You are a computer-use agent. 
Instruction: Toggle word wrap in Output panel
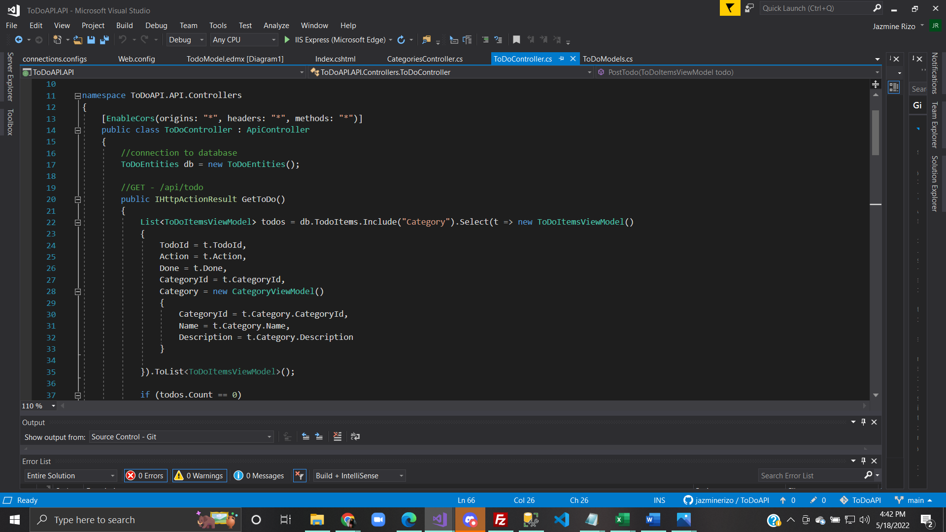(355, 436)
